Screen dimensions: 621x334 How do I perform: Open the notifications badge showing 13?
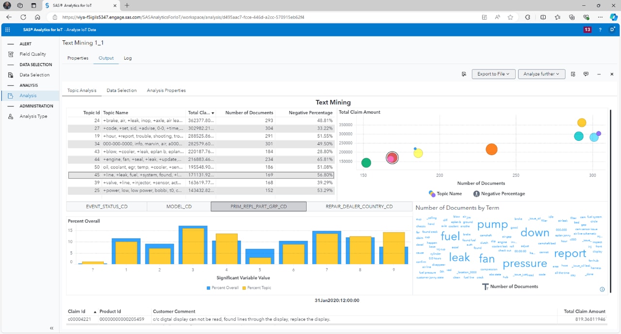click(x=587, y=30)
